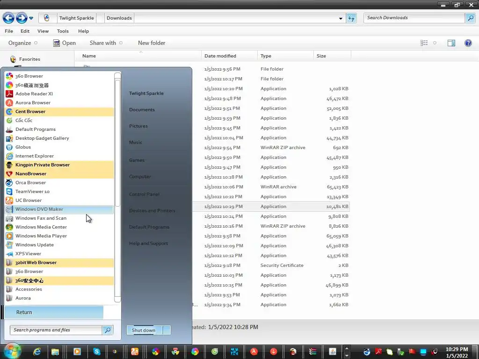Open the Help menu
Screen dimensions: 479x359
[x=83, y=31]
